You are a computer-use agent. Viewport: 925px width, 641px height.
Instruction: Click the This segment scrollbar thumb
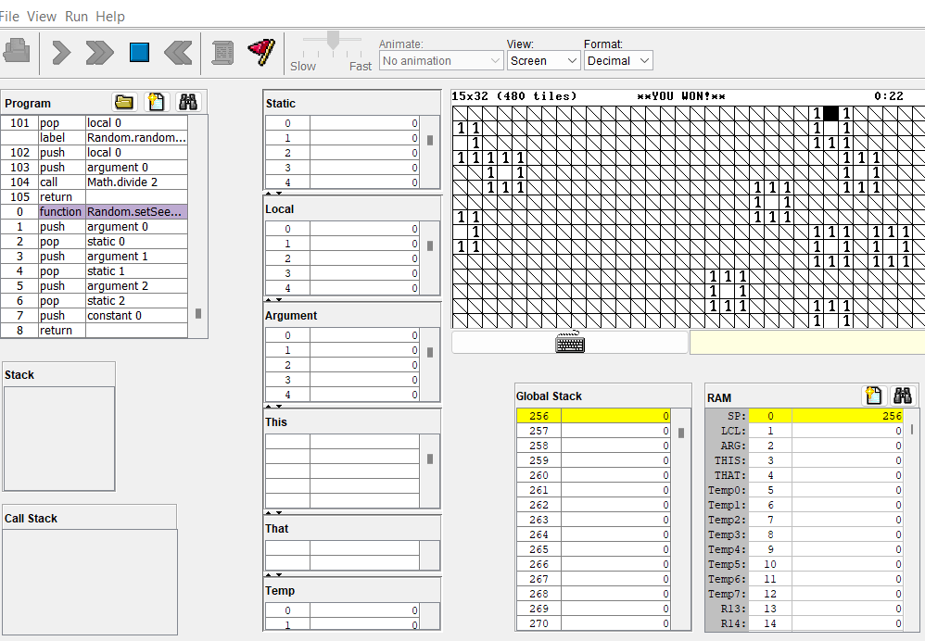click(429, 459)
